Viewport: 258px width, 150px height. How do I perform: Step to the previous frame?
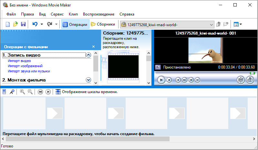[x=184, y=80]
